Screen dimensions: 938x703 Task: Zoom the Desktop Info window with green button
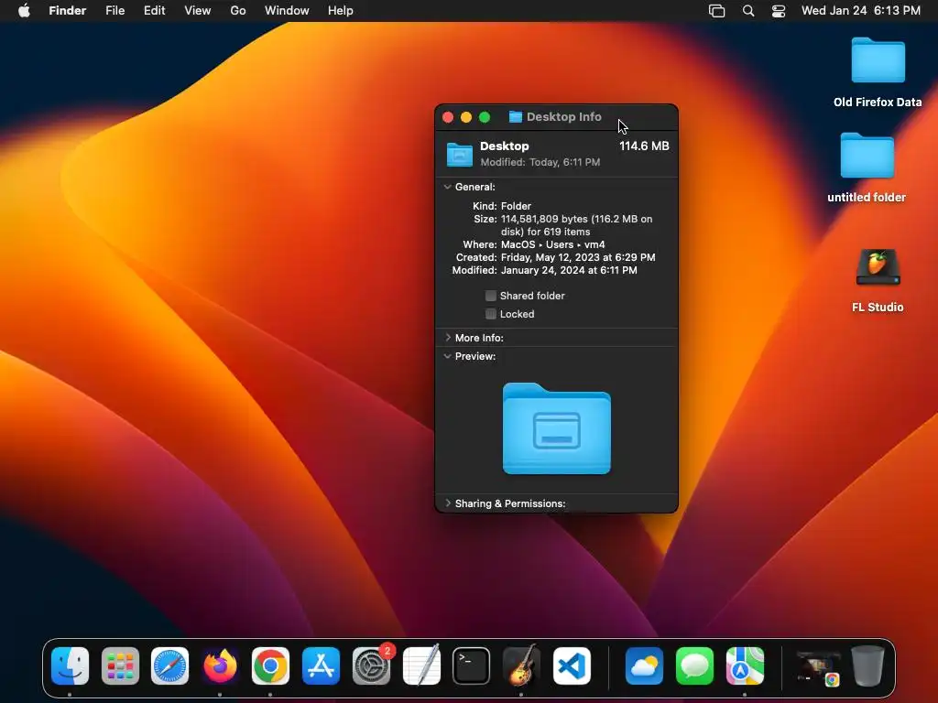pos(485,117)
